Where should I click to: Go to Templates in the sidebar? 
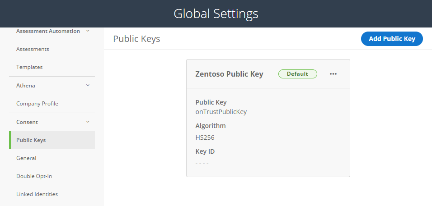(x=29, y=67)
